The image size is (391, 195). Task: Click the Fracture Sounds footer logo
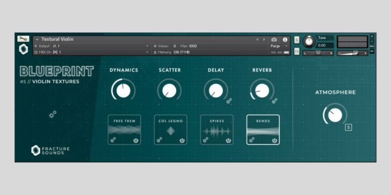pos(50,151)
